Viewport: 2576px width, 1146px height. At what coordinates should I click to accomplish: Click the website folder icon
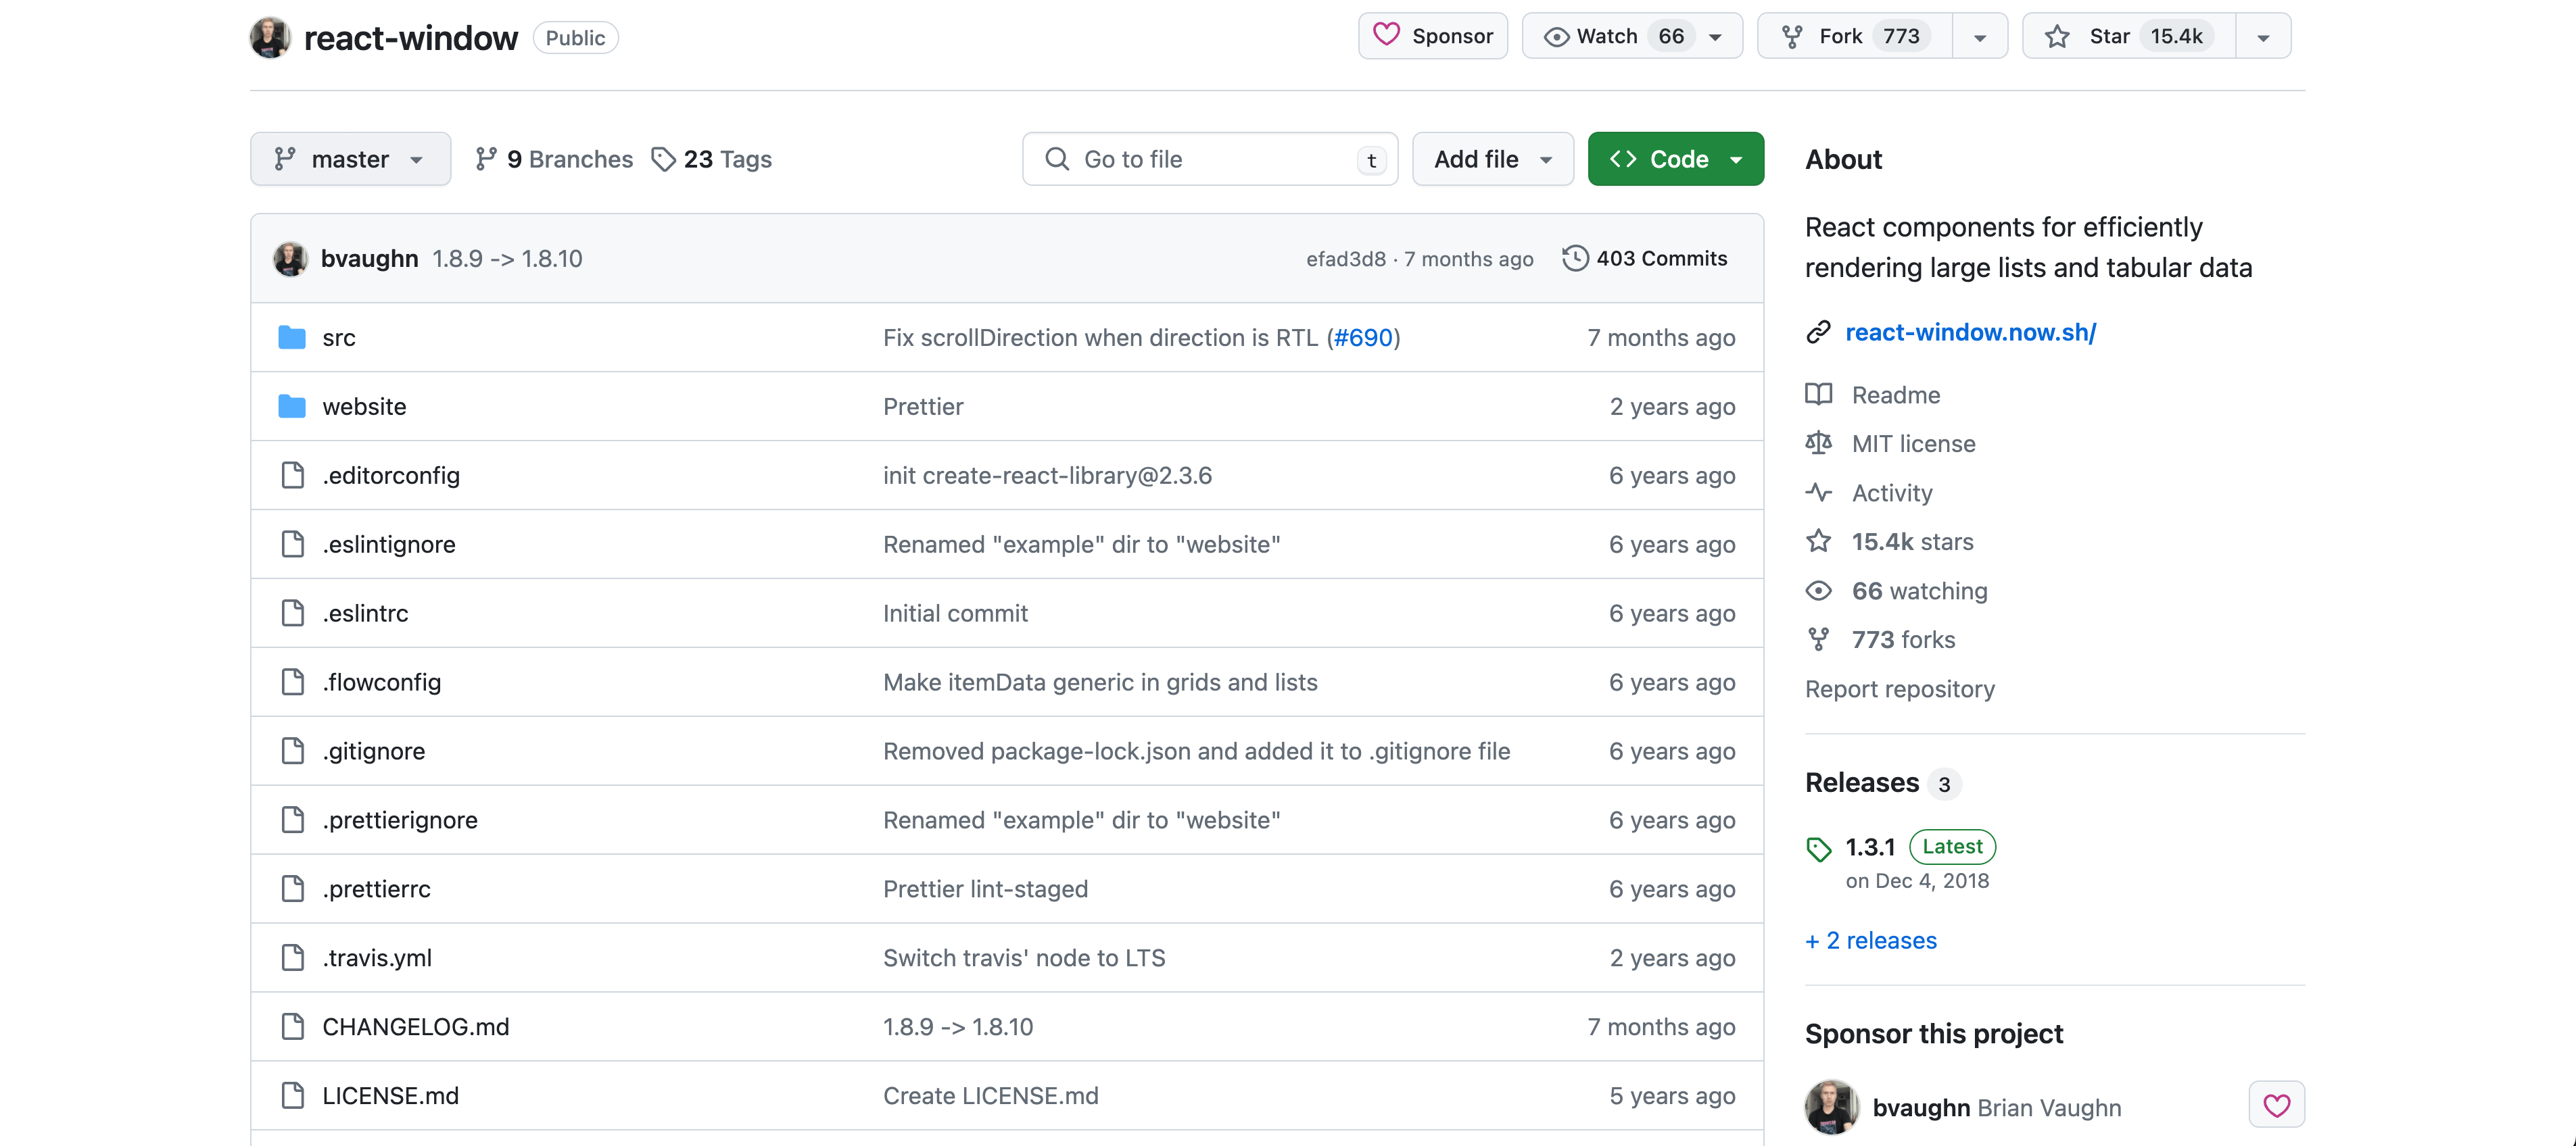point(291,407)
